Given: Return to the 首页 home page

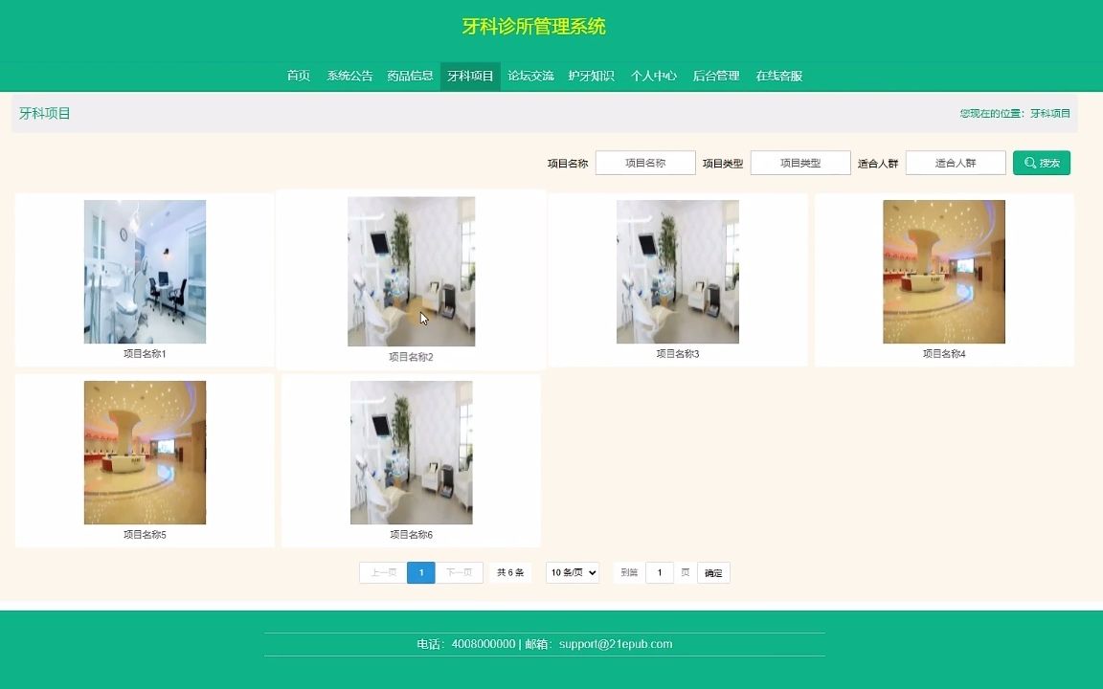Looking at the screenshot, I should (x=297, y=76).
